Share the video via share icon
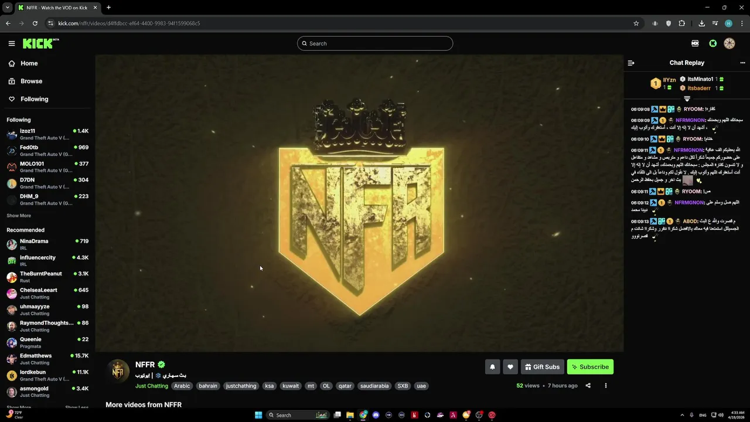The height and width of the screenshot is (422, 750). (588, 386)
